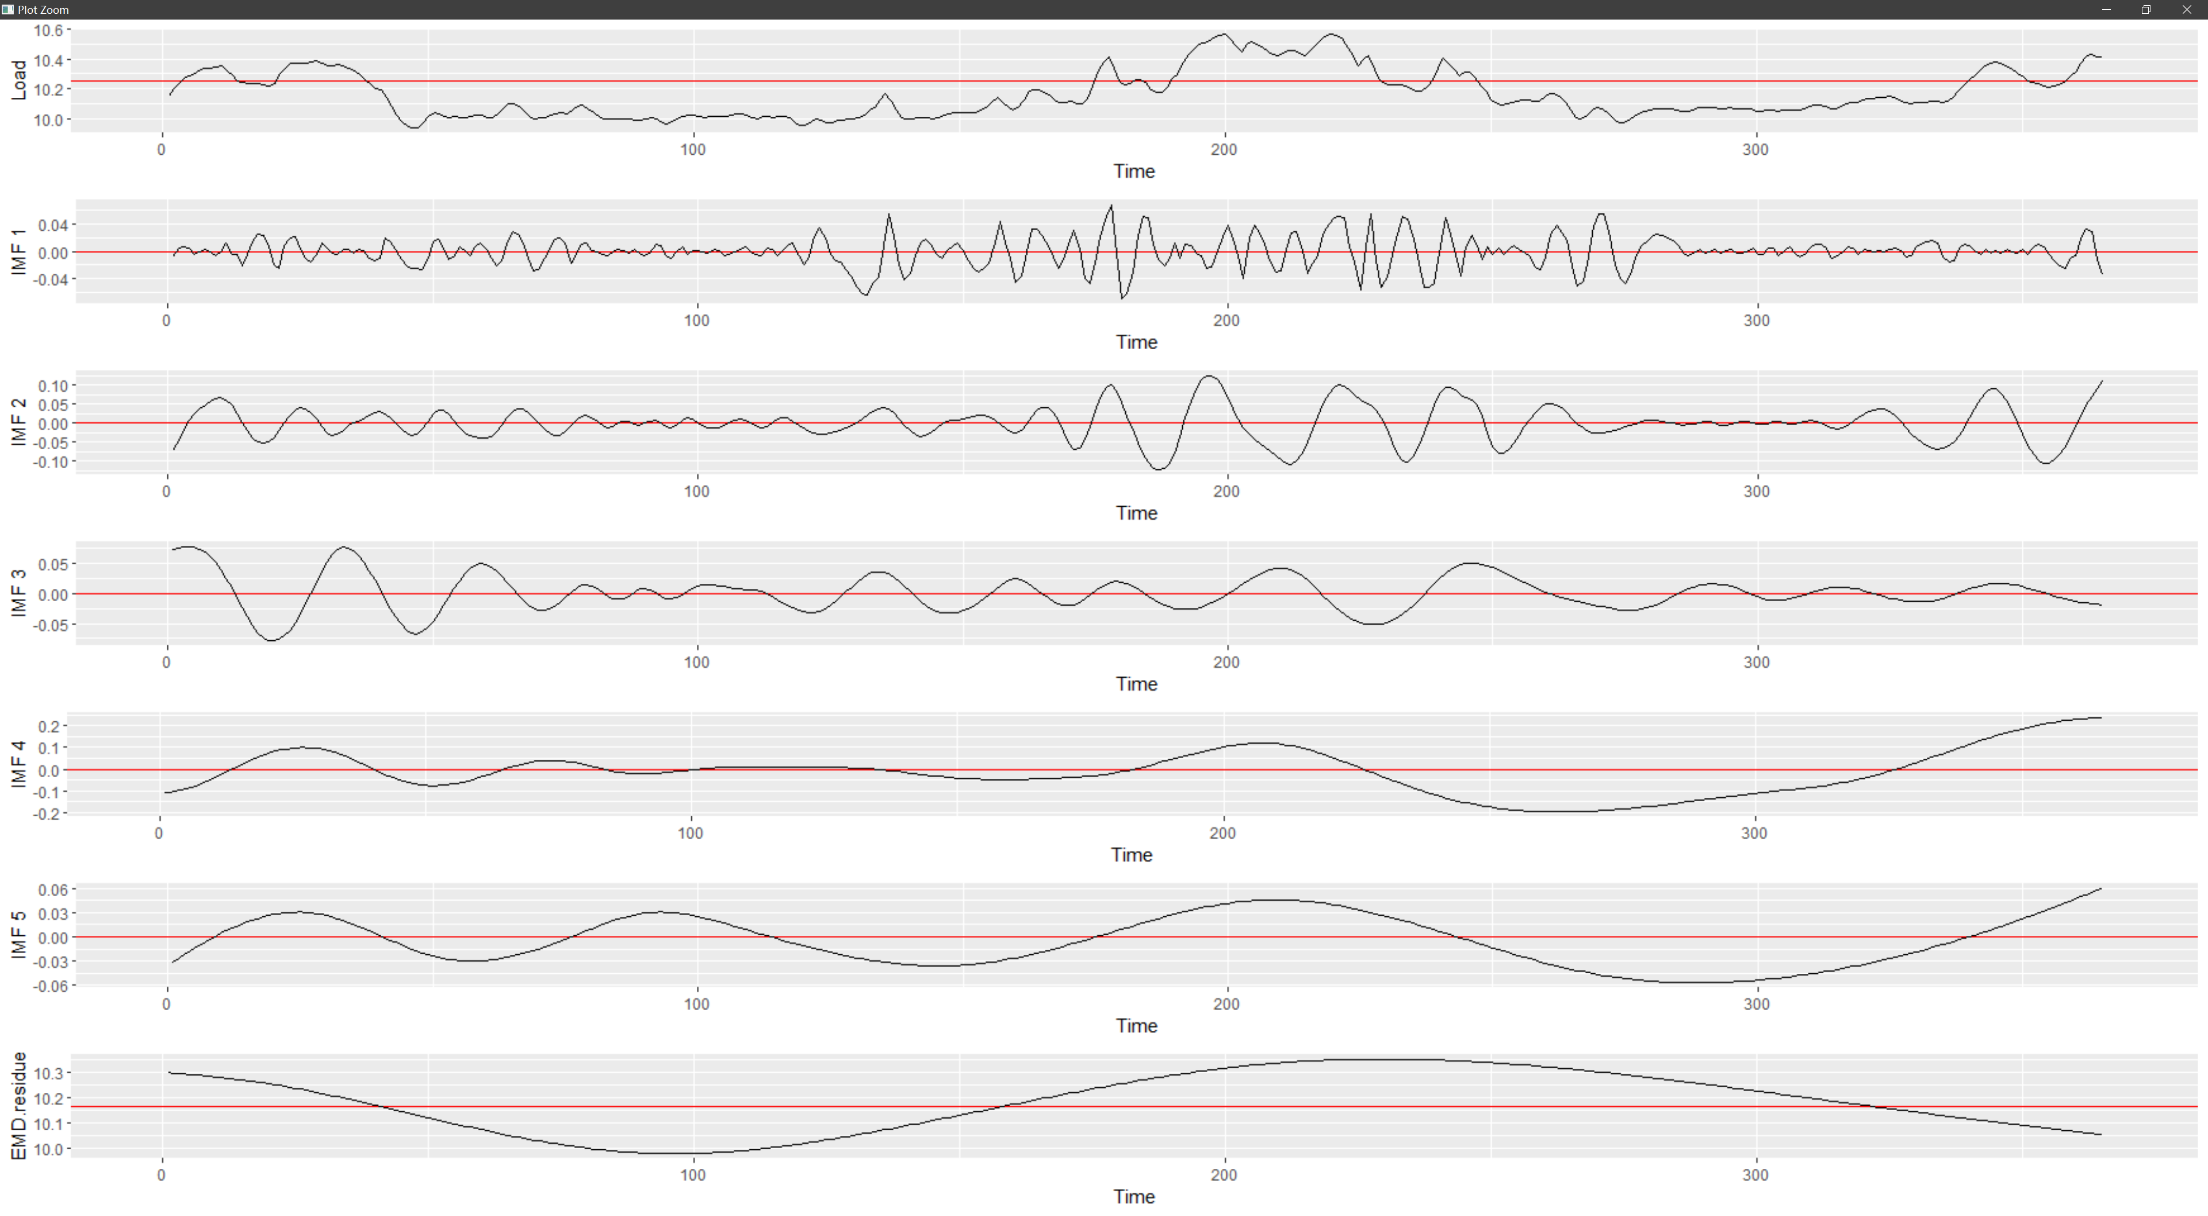
Task: Click the Plot Zoom title bar icon
Action: pyautogui.click(x=7, y=9)
